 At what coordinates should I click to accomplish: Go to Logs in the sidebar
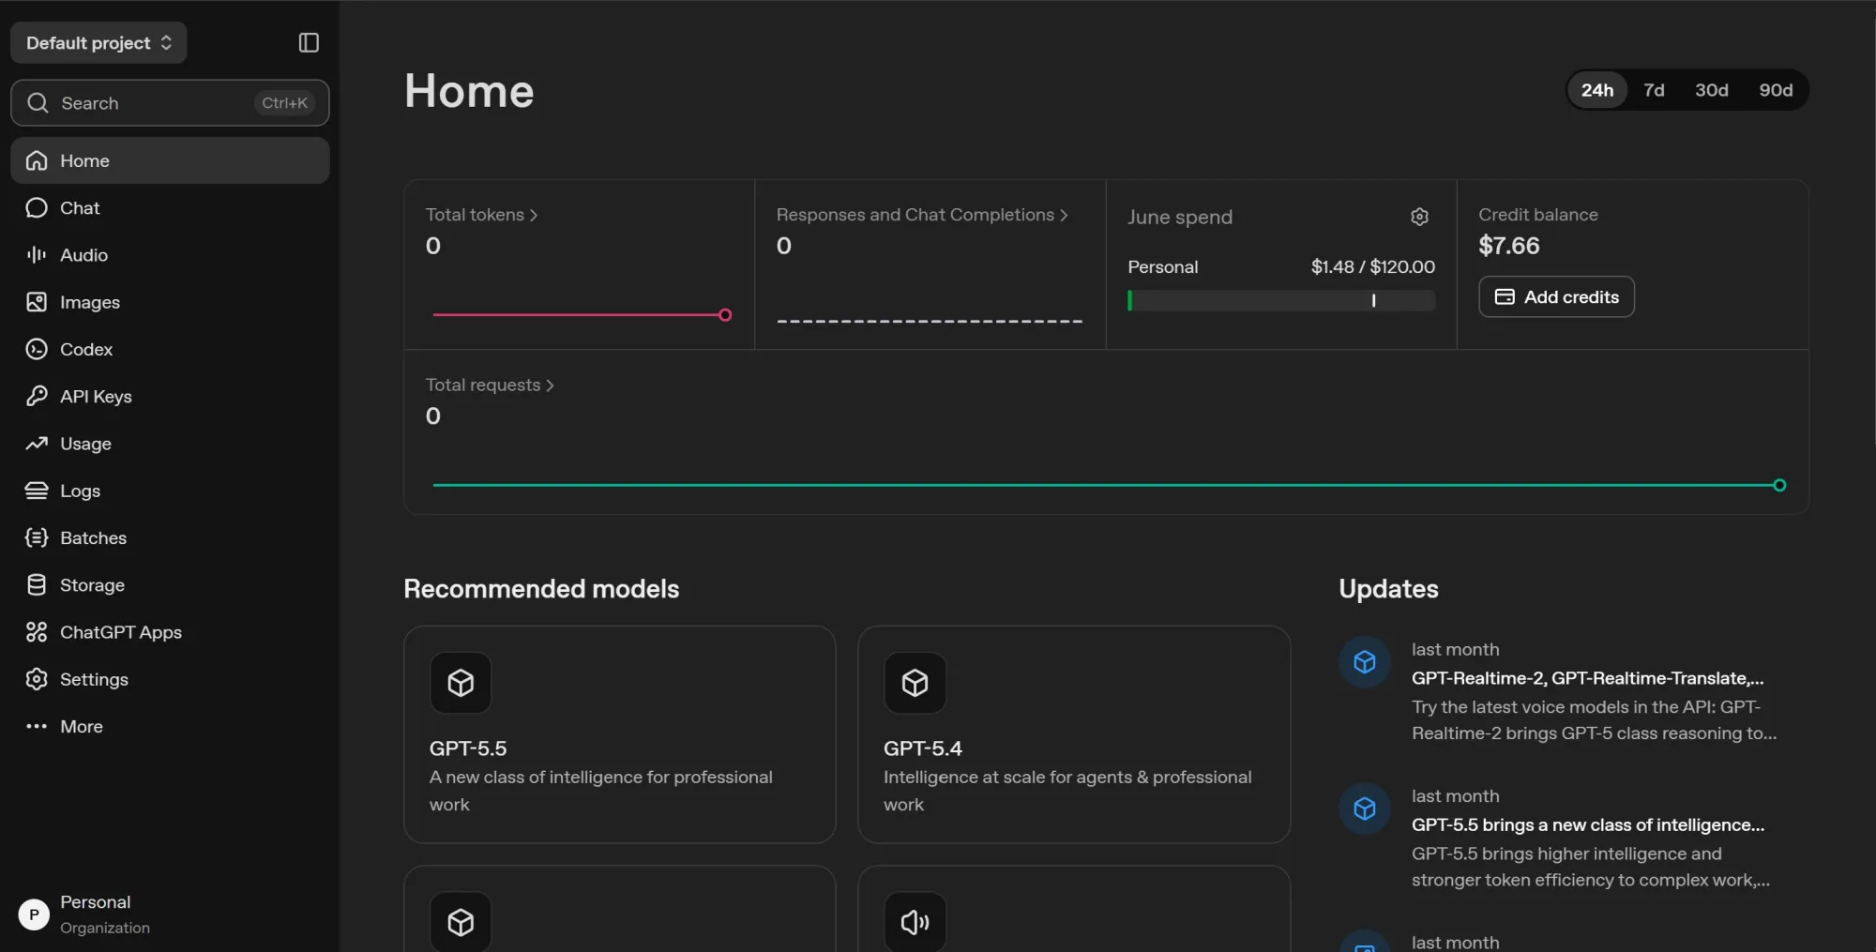tap(170, 491)
